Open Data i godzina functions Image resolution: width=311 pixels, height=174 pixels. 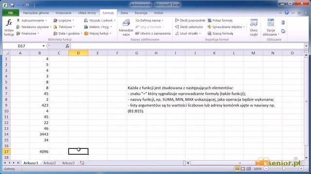[68, 33]
